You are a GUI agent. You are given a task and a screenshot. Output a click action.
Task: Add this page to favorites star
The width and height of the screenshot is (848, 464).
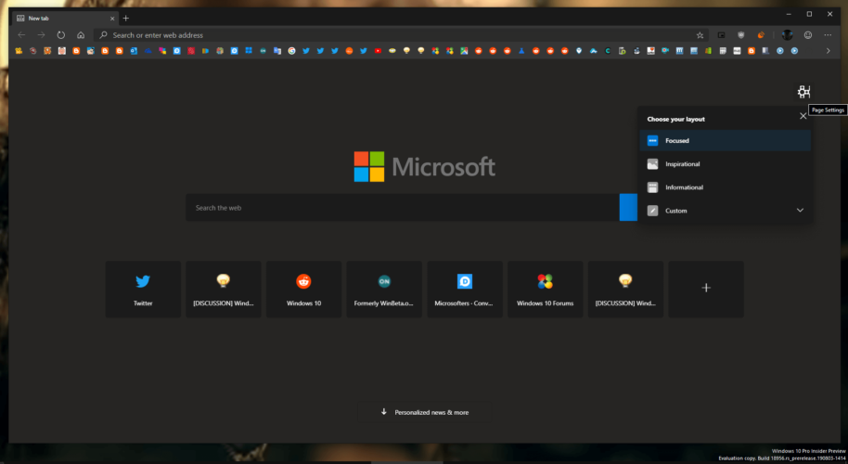700,35
